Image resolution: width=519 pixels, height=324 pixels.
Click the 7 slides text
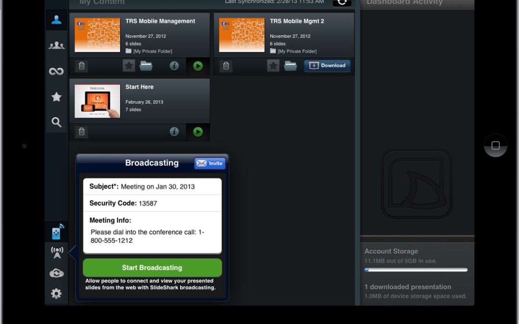(133, 109)
